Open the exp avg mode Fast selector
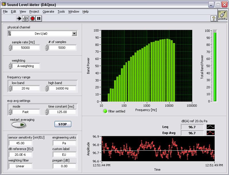 pyautogui.click(x=26, y=112)
